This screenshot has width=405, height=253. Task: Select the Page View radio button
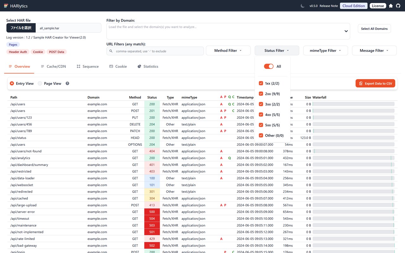[x=40, y=83]
